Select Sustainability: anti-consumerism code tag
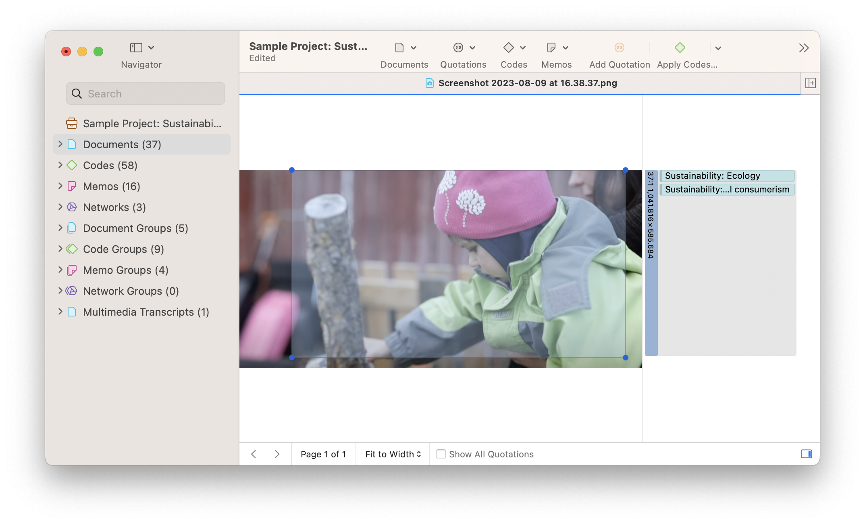The width and height of the screenshot is (865, 525). coord(727,189)
